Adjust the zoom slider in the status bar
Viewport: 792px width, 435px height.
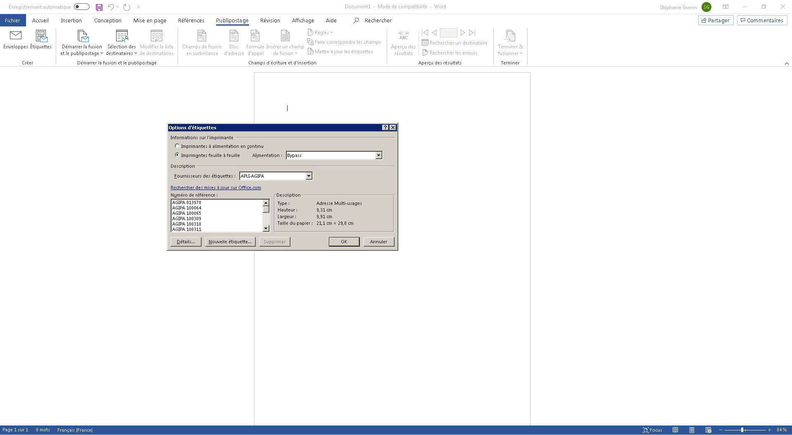742,430
